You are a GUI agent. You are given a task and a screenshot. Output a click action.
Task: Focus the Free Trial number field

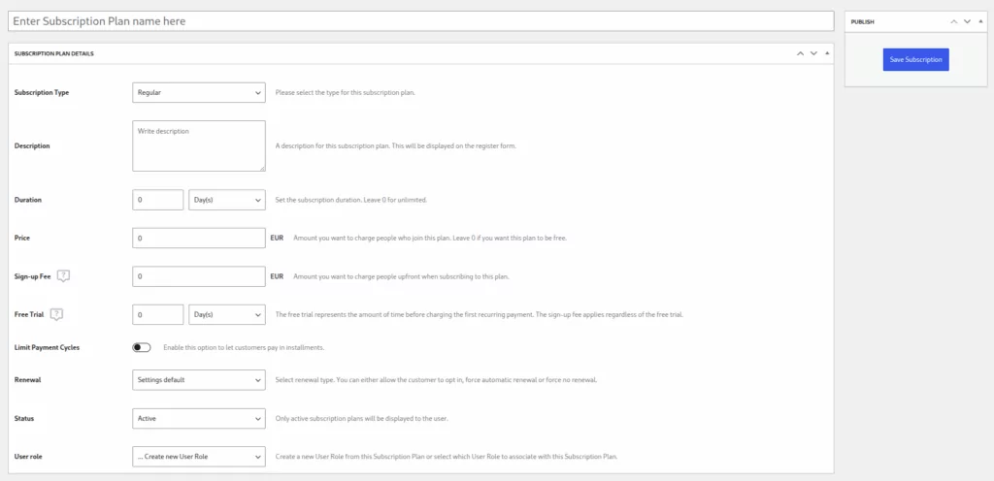click(158, 314)
